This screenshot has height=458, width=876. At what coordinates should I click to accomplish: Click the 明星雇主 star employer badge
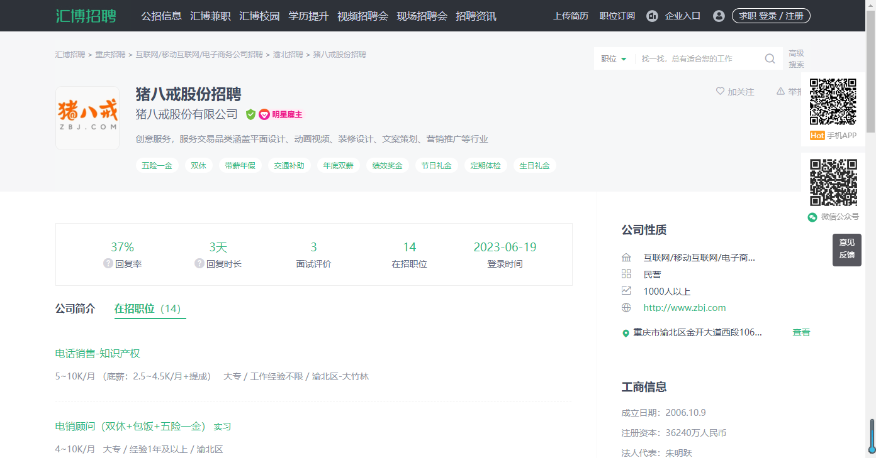pyautogui.click(x=281, y=114)
